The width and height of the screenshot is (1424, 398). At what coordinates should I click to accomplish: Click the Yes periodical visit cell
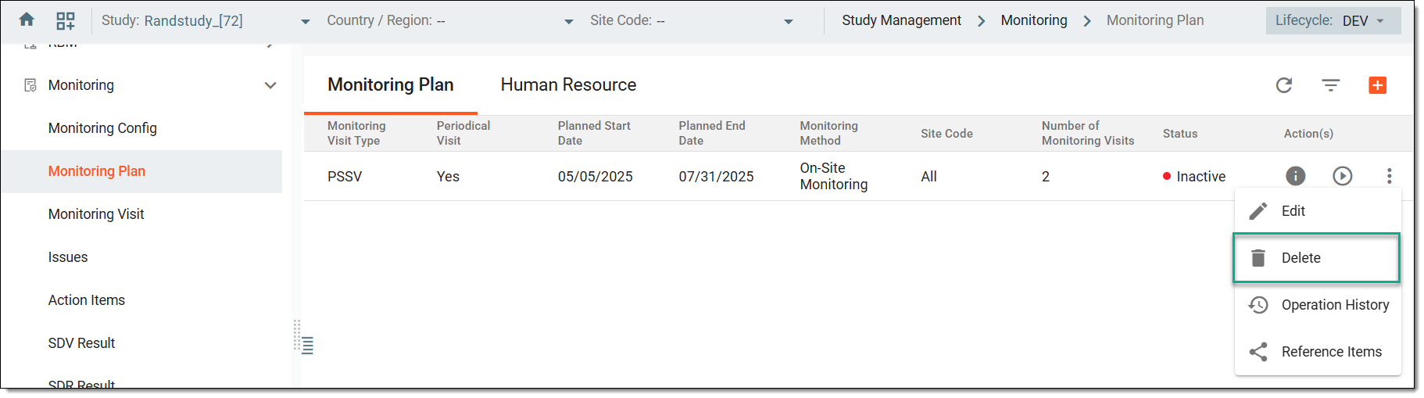(x=448, y=177)
